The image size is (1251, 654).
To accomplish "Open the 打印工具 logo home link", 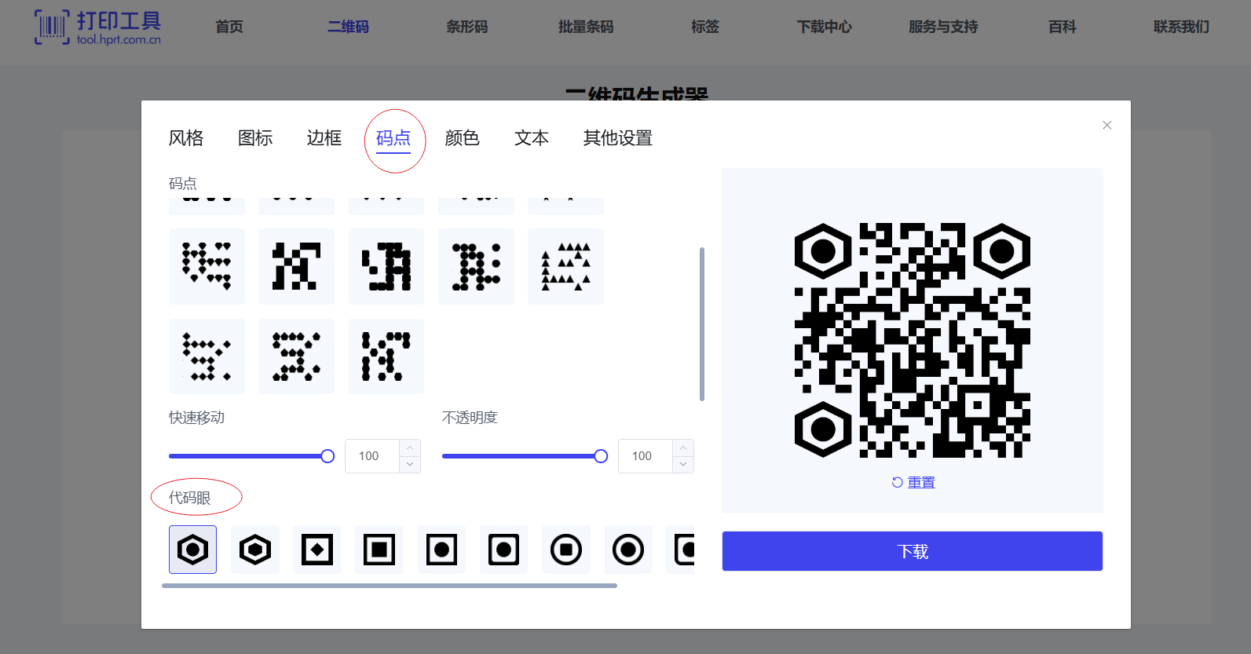I will pos(98,27).
